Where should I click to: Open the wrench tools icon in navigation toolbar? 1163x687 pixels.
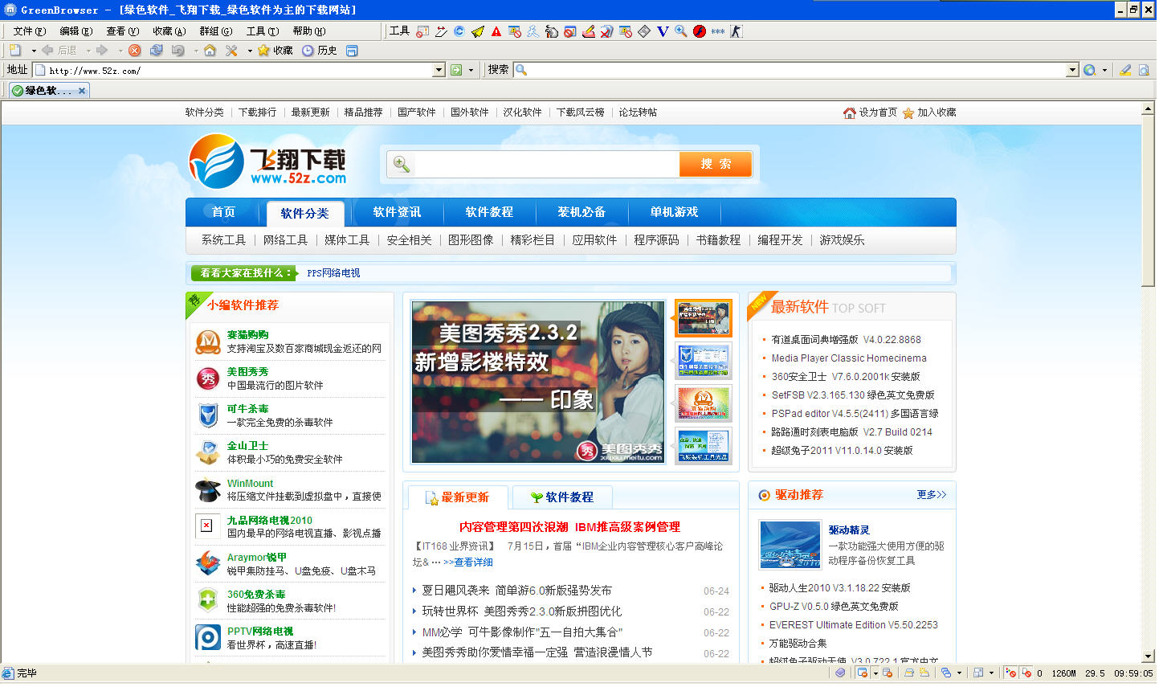tap(231, 50)
